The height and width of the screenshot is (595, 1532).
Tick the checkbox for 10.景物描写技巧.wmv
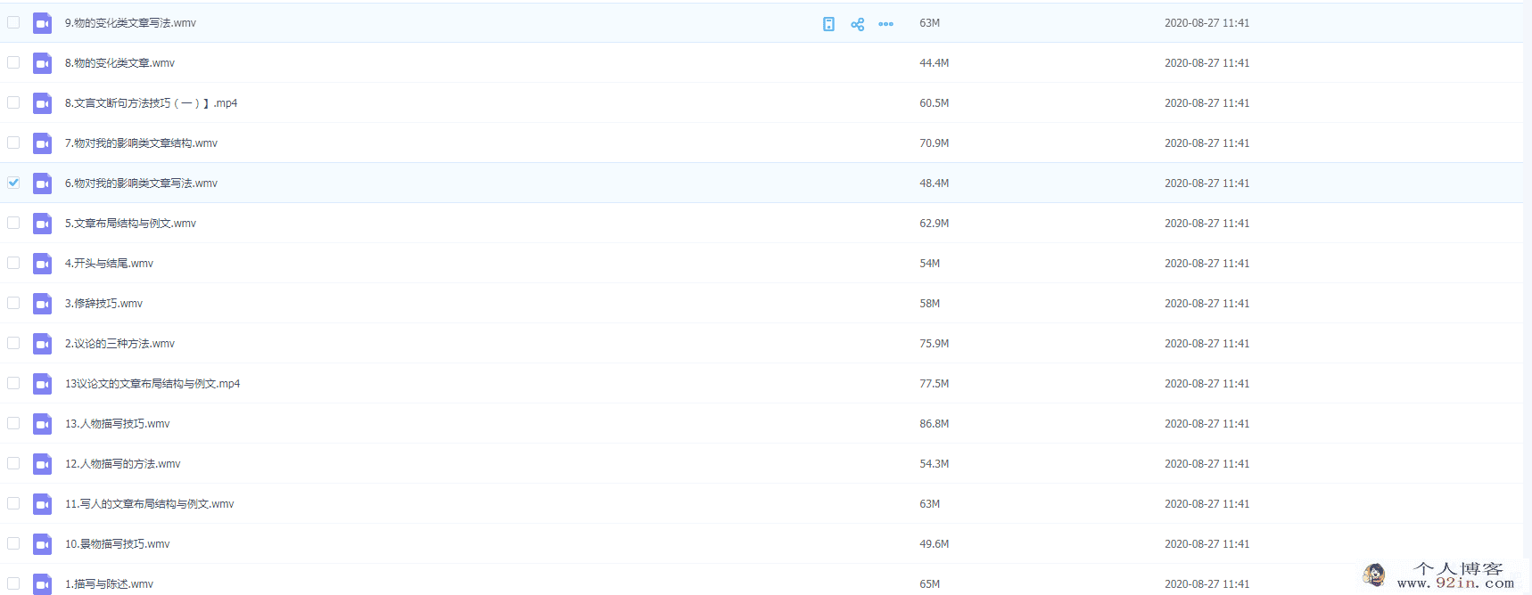[13, 543]
